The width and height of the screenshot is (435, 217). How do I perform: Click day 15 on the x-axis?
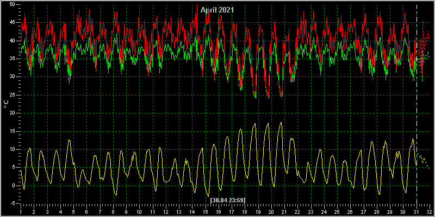coord(206,211)
